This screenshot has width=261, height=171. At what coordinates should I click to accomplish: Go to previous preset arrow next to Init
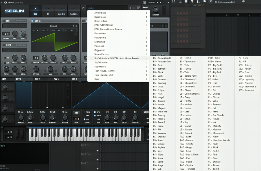click(x=130, y=8)
